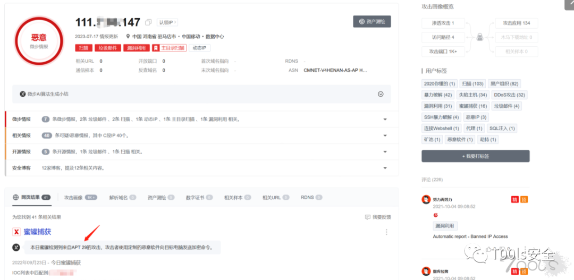
Task: Expand the 安全博客 row arrow
Action: pos(385,168)
